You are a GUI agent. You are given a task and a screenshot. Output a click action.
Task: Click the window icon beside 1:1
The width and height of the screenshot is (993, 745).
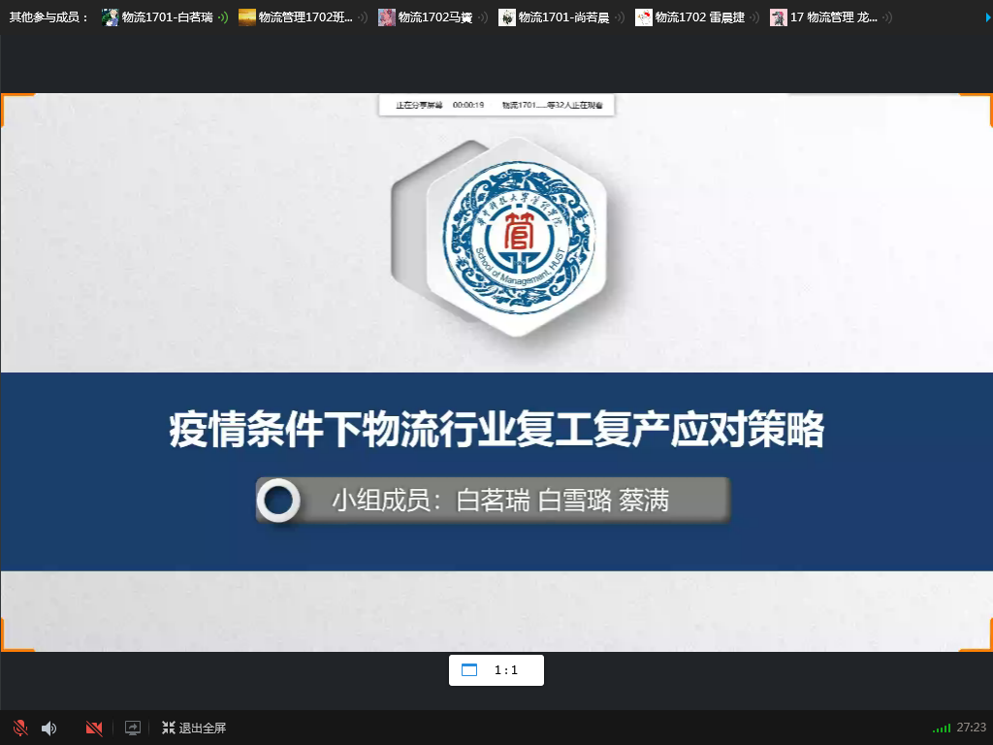[469, 670]
